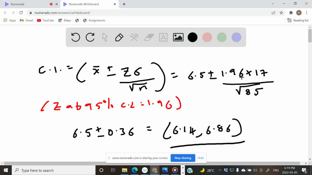Click the vertical page scrollbar

[310, 36]
